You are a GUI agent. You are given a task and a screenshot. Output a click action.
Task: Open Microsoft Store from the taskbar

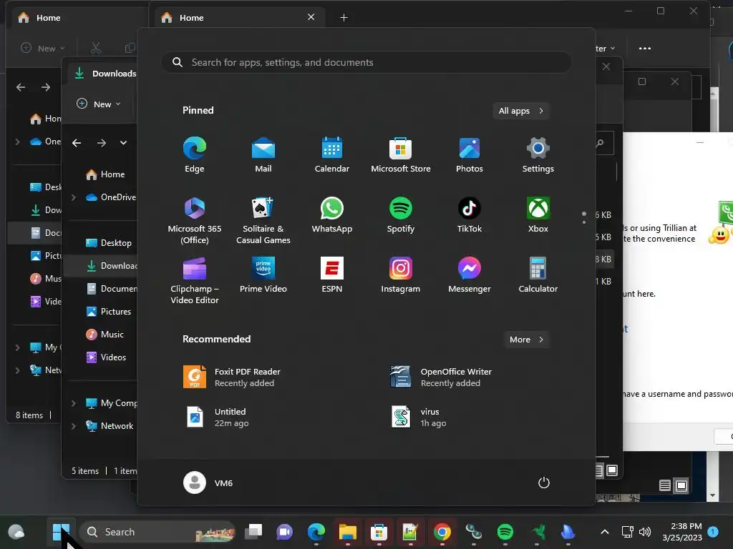pos(379,532)
